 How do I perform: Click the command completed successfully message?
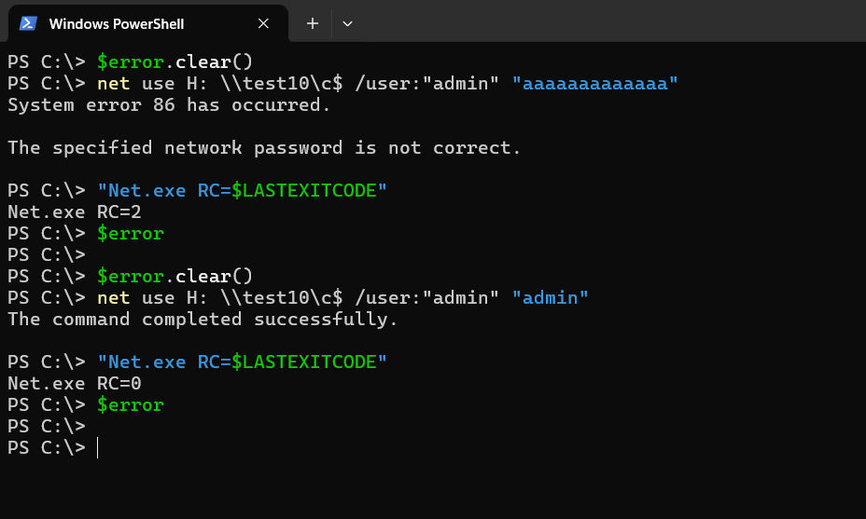[203, 320]
